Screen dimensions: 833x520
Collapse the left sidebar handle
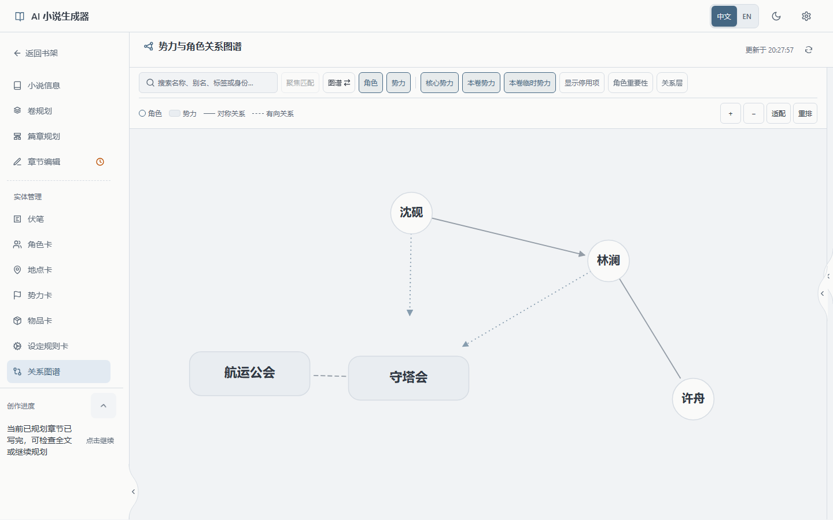[x=133, y=492]
